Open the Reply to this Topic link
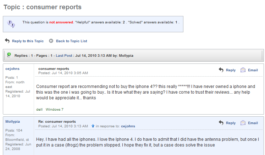The image size is (265, 155). 28,41
